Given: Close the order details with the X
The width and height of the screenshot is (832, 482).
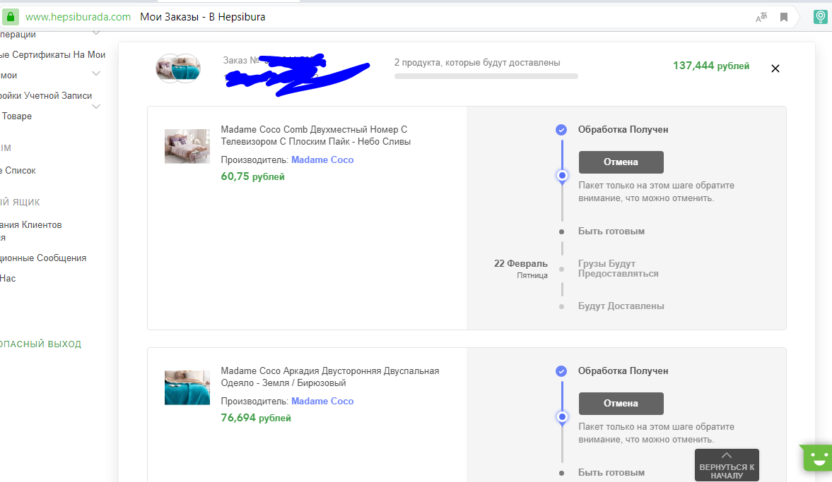Looking at the screenshot, I should coord(775,68).
